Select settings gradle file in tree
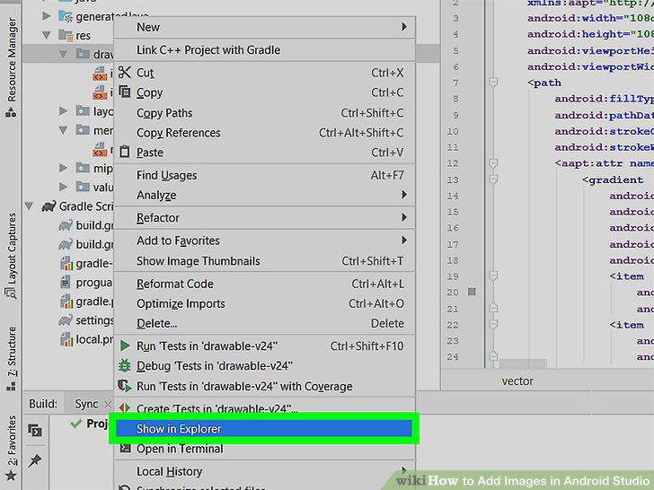The width and height of the screenshot is (654, 490). pos(86,320)
